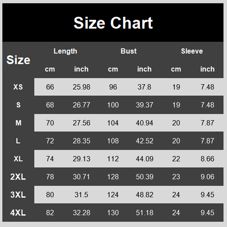Click the 31.5 length inch value
The image size is (227, 227).
pyautogui.click(x=81, y=195)
